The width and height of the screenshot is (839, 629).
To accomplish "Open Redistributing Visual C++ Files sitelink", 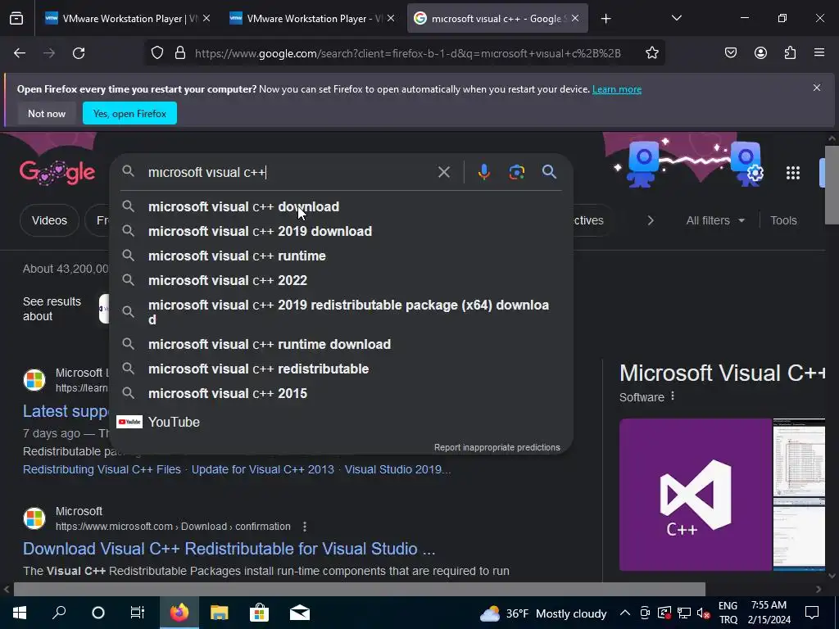I will (102, 469).
